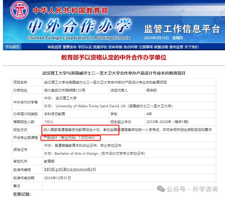Open 热点问答 from the navigation bar

pyautogui.click(x=131, y=47)
